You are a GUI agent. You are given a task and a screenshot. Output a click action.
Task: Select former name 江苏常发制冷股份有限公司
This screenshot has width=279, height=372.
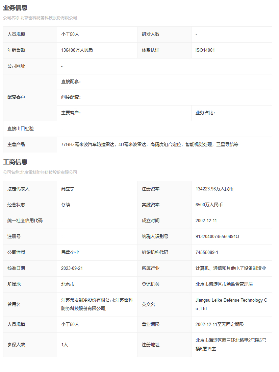click(x=88, y=300)
